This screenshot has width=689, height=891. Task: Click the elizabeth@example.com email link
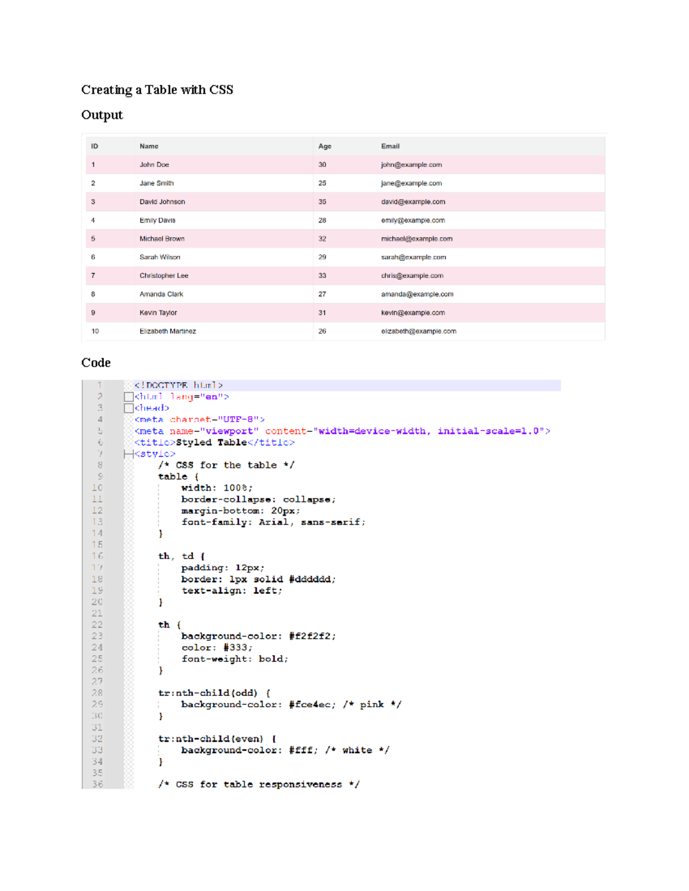(419, 331)
